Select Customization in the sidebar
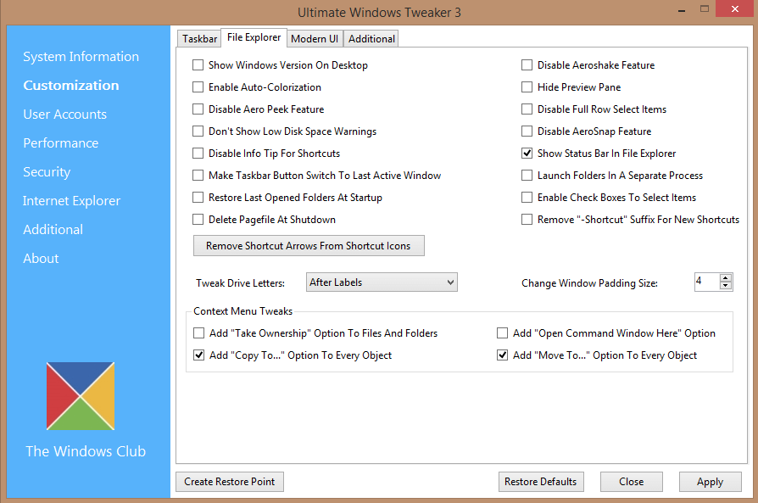 [x=70, y=85]
